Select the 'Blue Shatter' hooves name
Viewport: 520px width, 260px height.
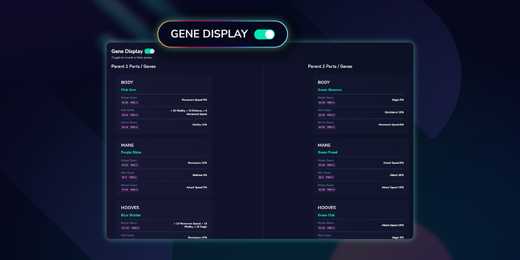point(131,215)
